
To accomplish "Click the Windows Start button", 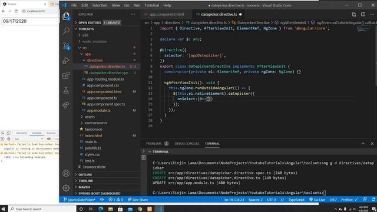I will pos(4,209).
